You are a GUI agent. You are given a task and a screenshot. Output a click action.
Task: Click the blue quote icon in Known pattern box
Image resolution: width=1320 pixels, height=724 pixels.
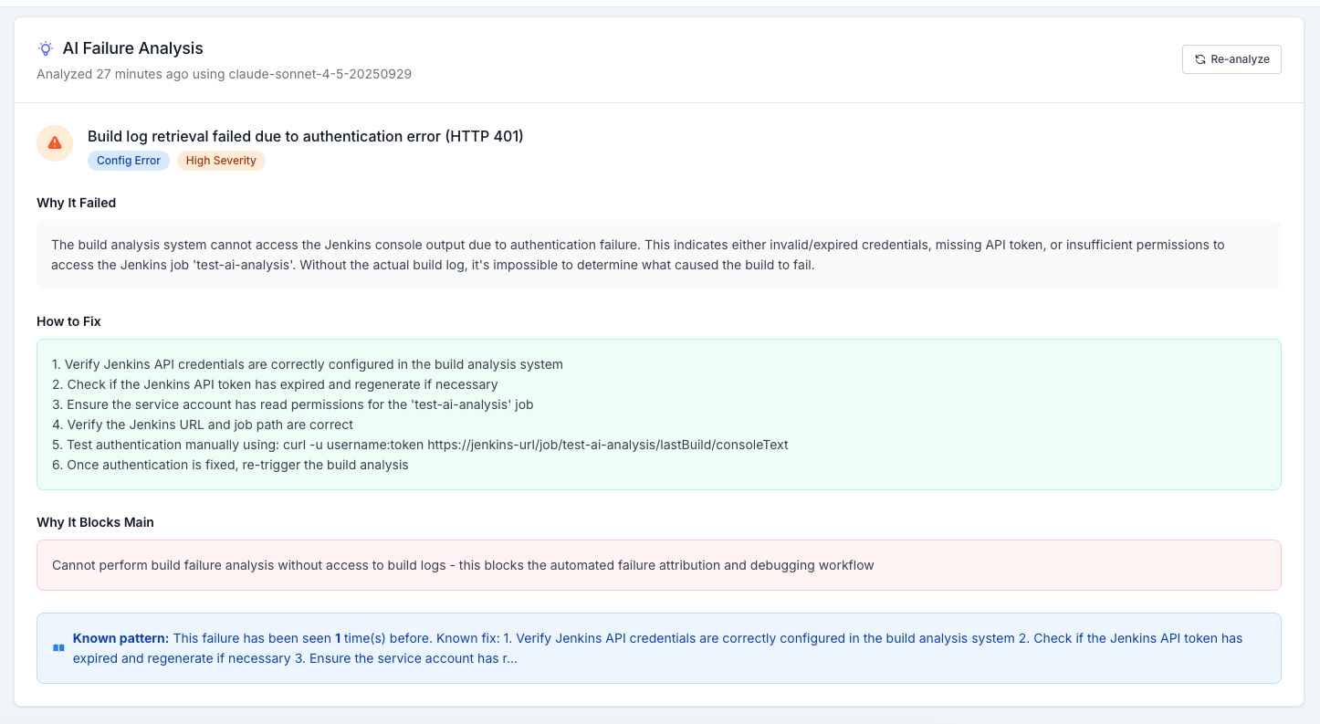[58, 647]
